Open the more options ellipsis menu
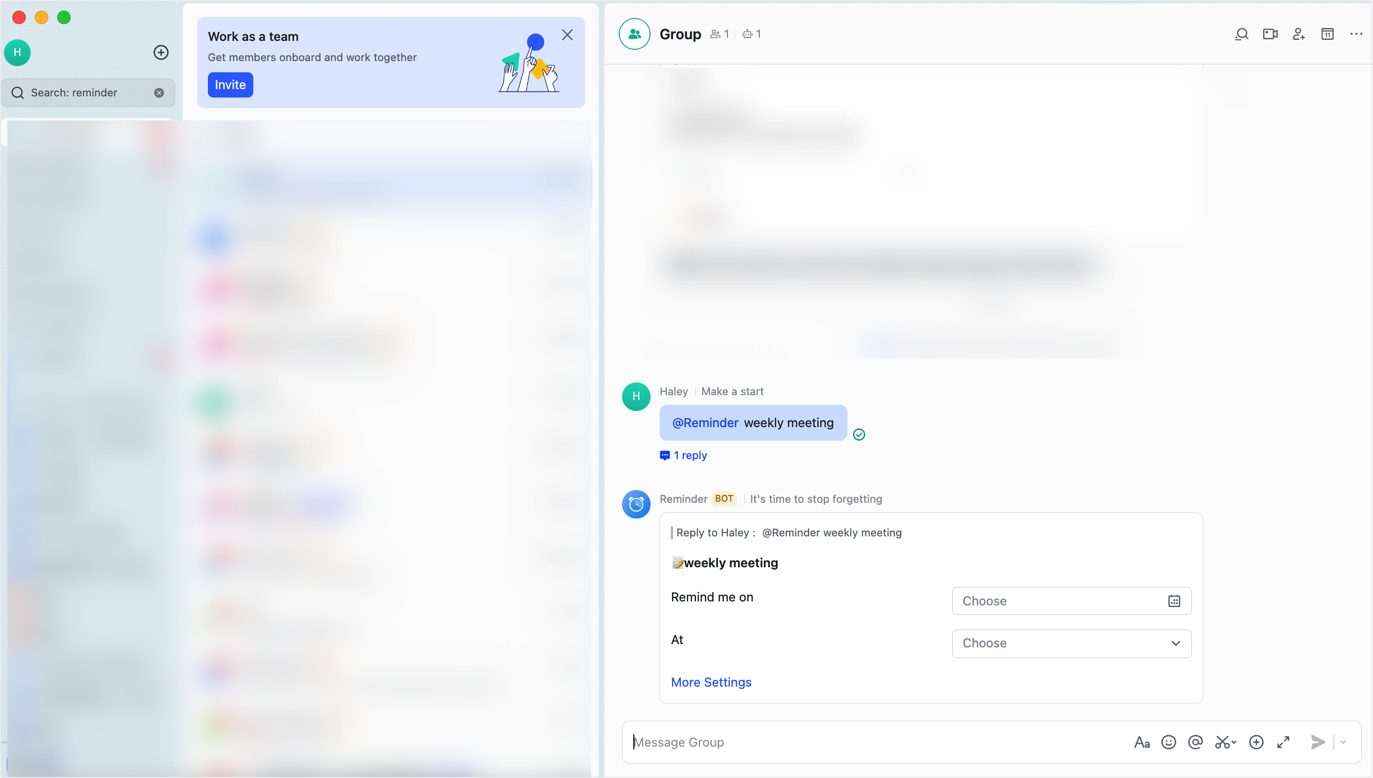 pos(1356,34)
